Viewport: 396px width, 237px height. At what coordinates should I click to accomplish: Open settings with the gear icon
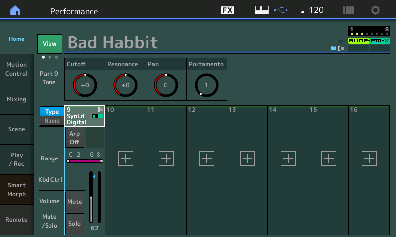tap(376, 10)
